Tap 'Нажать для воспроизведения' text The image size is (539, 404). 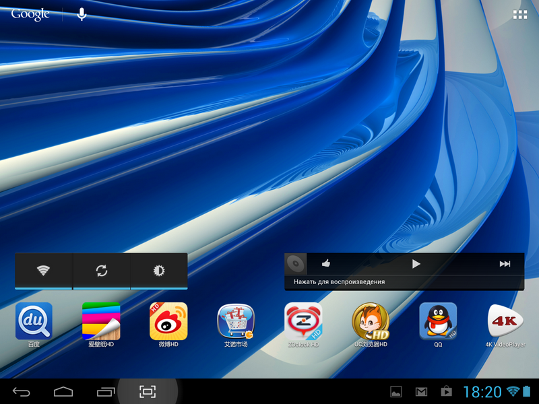pyautogui.click(x=340, y=282)
